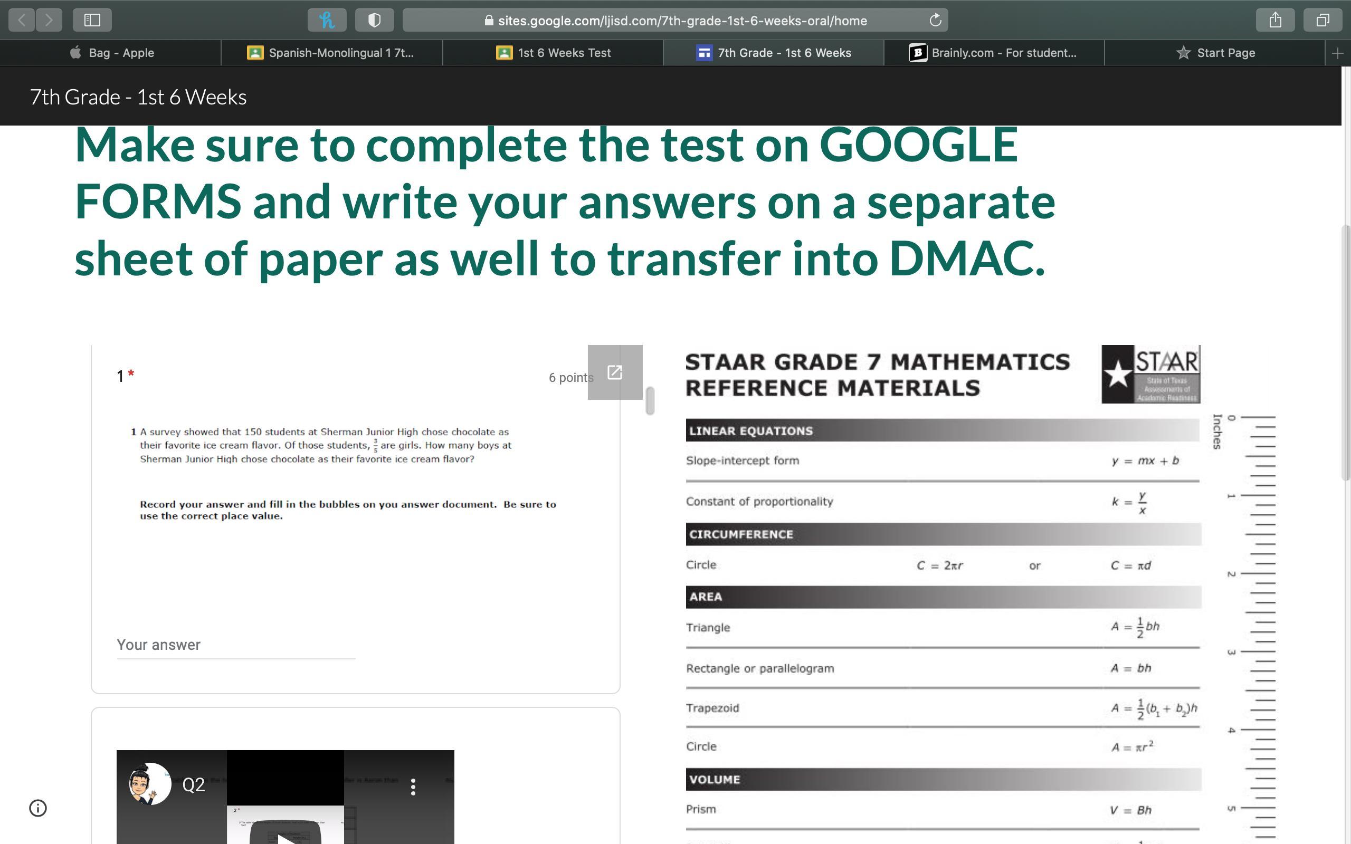This screenshot has height=844, width=1351.
Task: Toggle the Safari sidebar panel icon
Action: pyautogui.click(x=92, y=21)
